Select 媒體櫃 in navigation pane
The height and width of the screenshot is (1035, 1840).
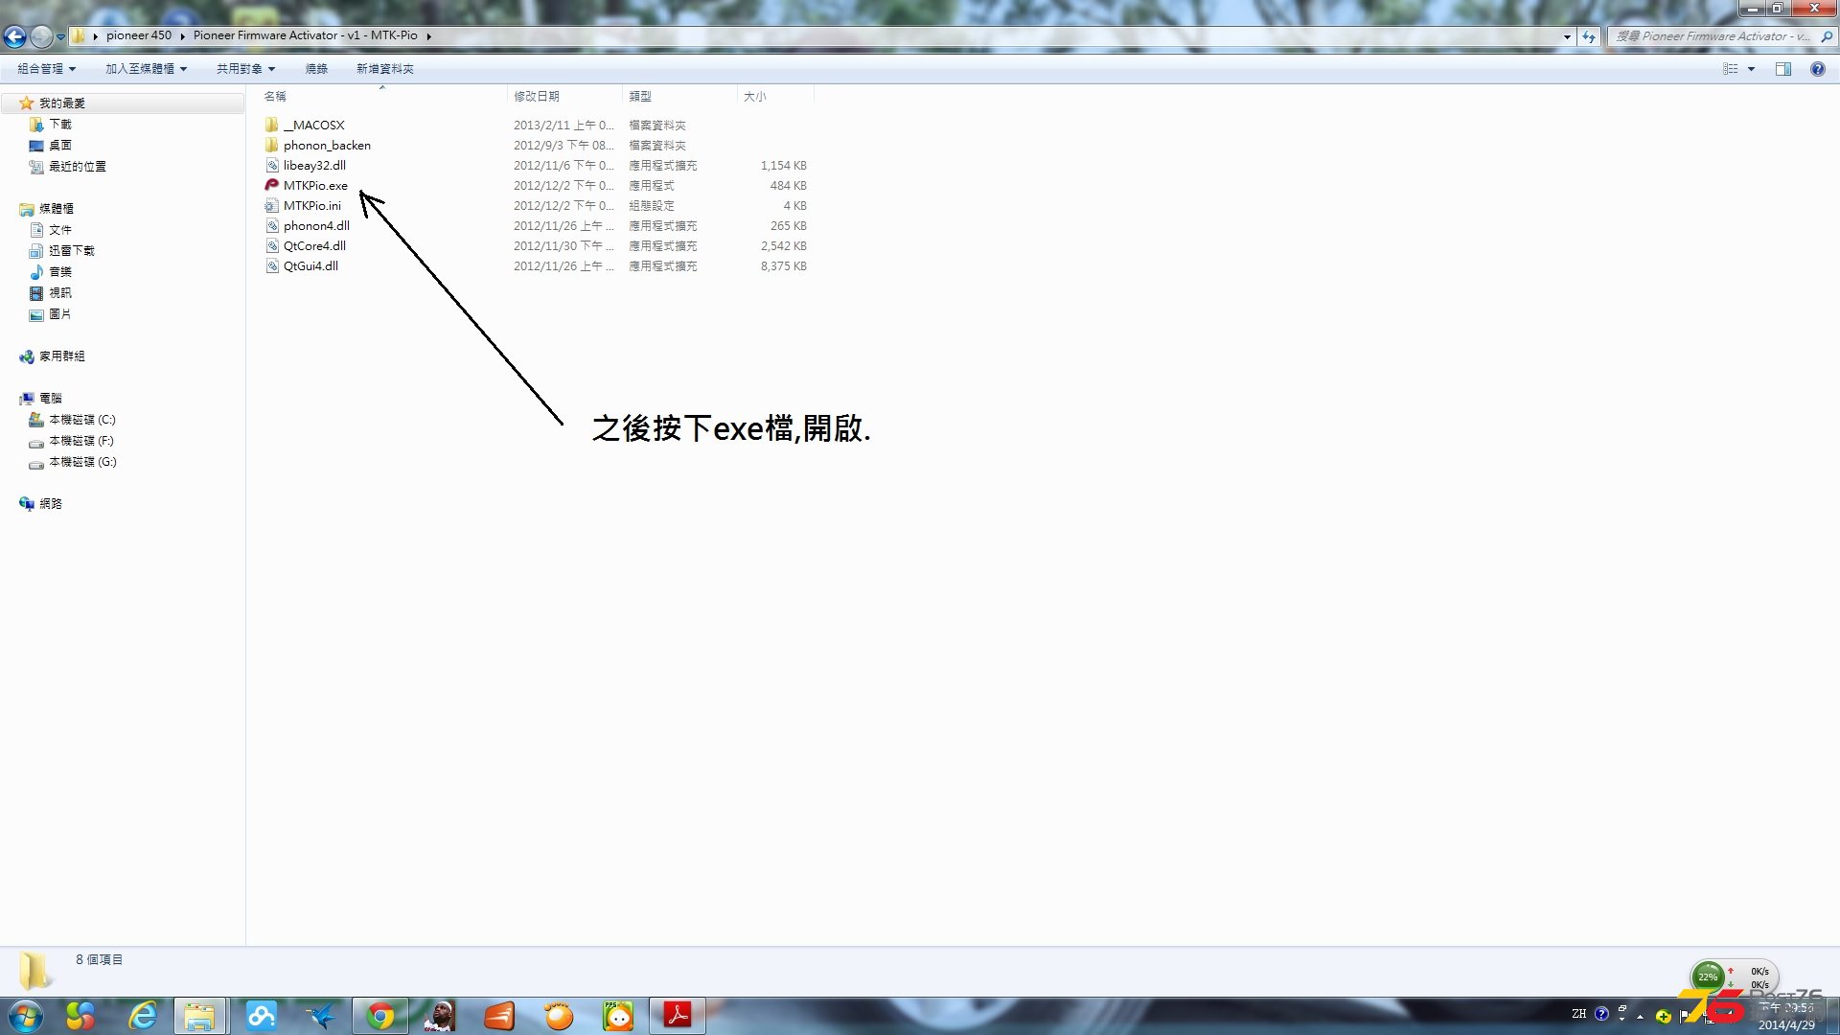57,209
